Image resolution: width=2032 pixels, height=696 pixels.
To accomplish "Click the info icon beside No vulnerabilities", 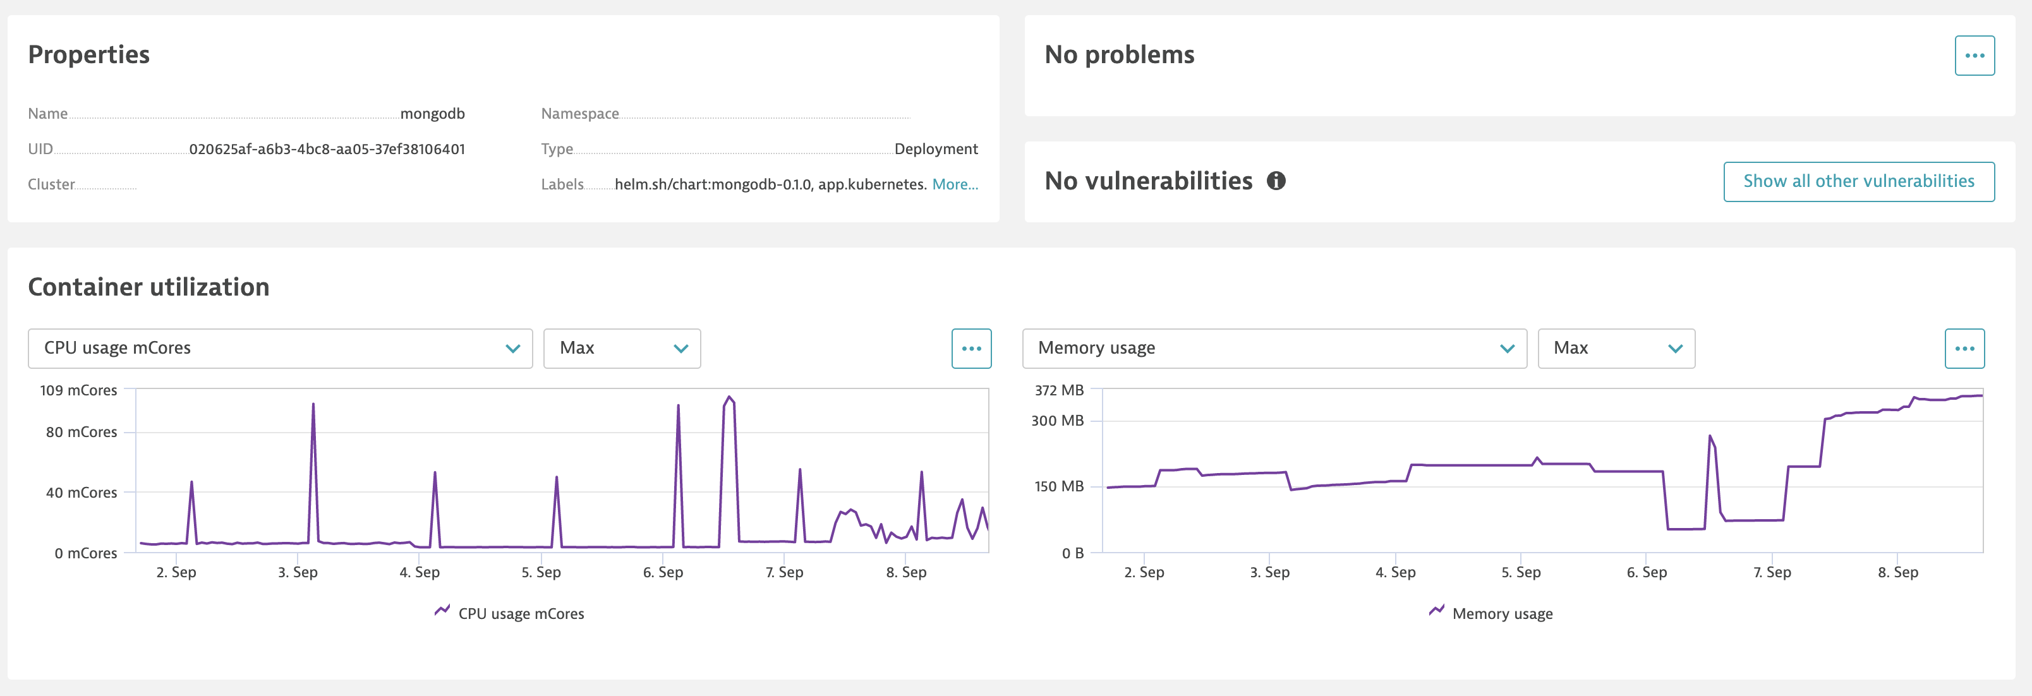I will [1278, 181].
